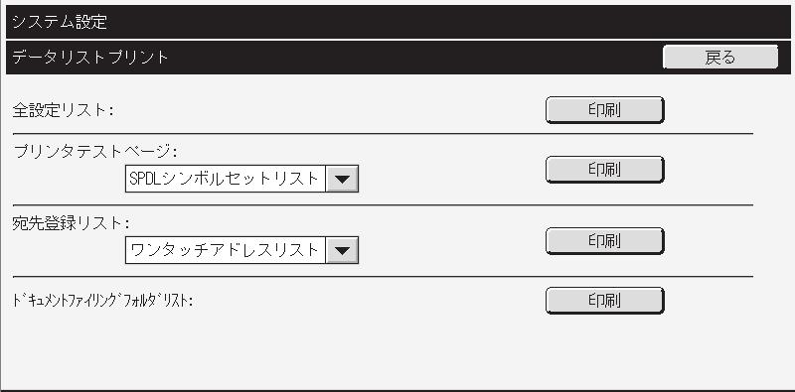
Task: Go back with the 戻る button
Action: (719, 58)
